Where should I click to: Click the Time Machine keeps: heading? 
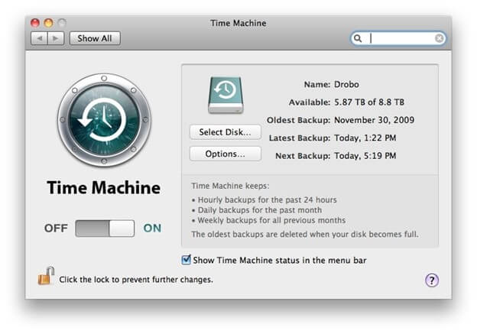click(230, 186)
